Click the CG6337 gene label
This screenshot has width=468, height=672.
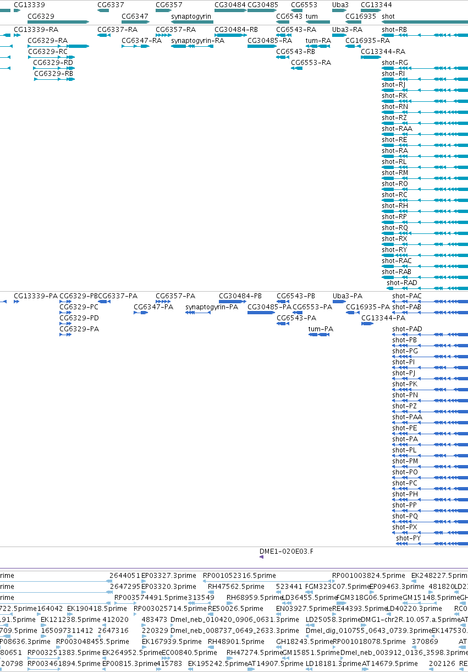(111, 5)
